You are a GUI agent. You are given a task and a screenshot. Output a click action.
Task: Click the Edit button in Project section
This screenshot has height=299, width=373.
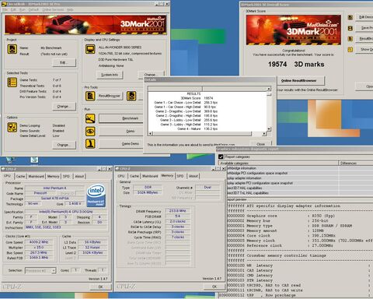64,62
